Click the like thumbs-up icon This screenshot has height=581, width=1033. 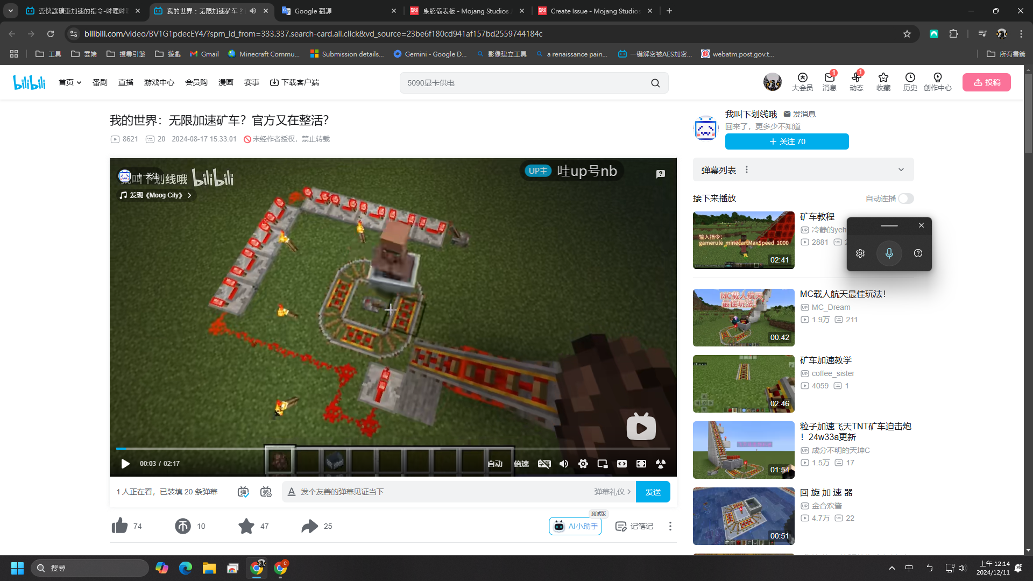pos(119,526)
